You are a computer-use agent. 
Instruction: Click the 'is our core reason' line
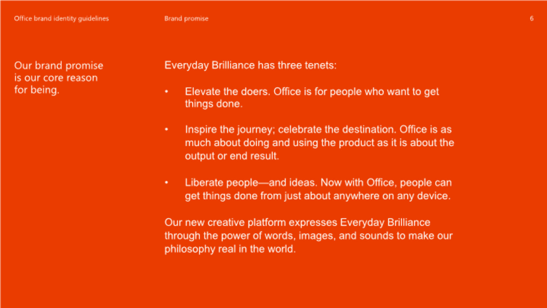(56, 78)
